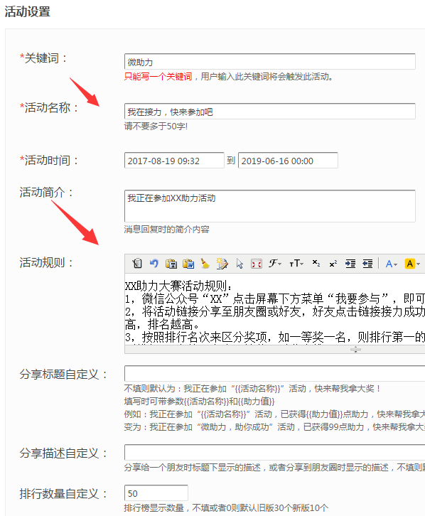Screen dimensions: 425x516
Task: Click the hint 请不要多于50字!
Action: (x=156, y=126)
